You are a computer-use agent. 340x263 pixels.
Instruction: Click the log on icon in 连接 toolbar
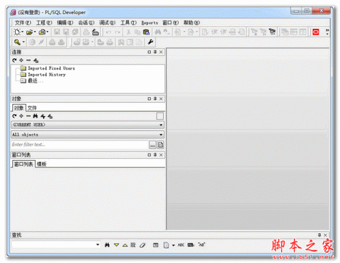[x=36, y=61]
